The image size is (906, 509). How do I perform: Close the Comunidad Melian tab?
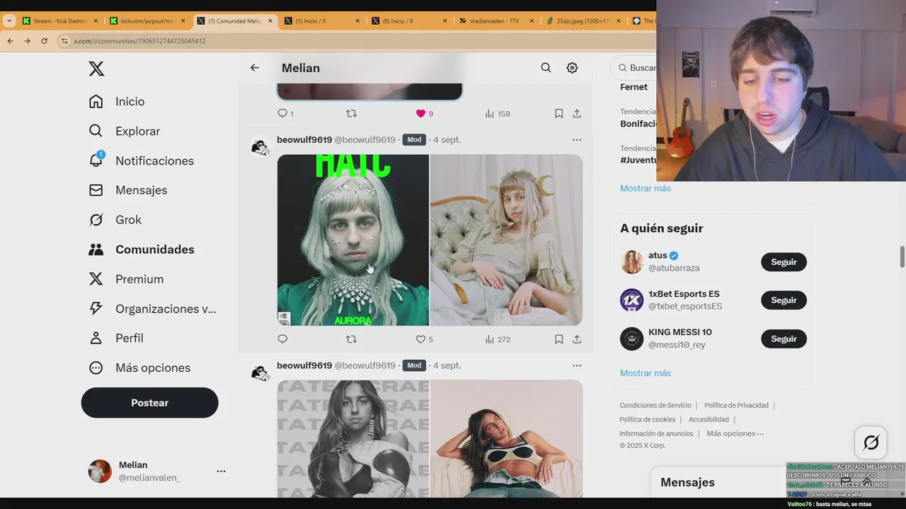point(270,21)
